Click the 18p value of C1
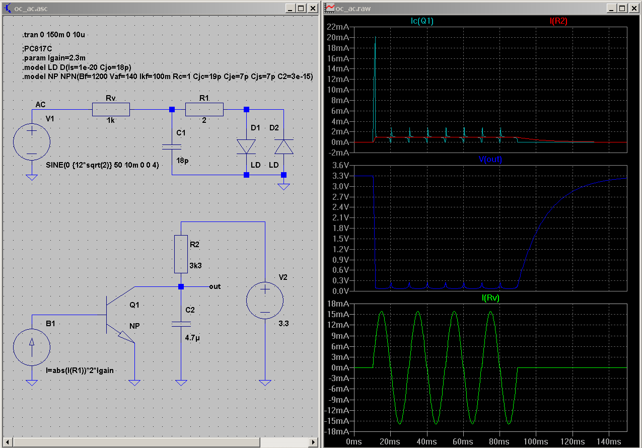The image size is (642, 448). tap(182, 162)
